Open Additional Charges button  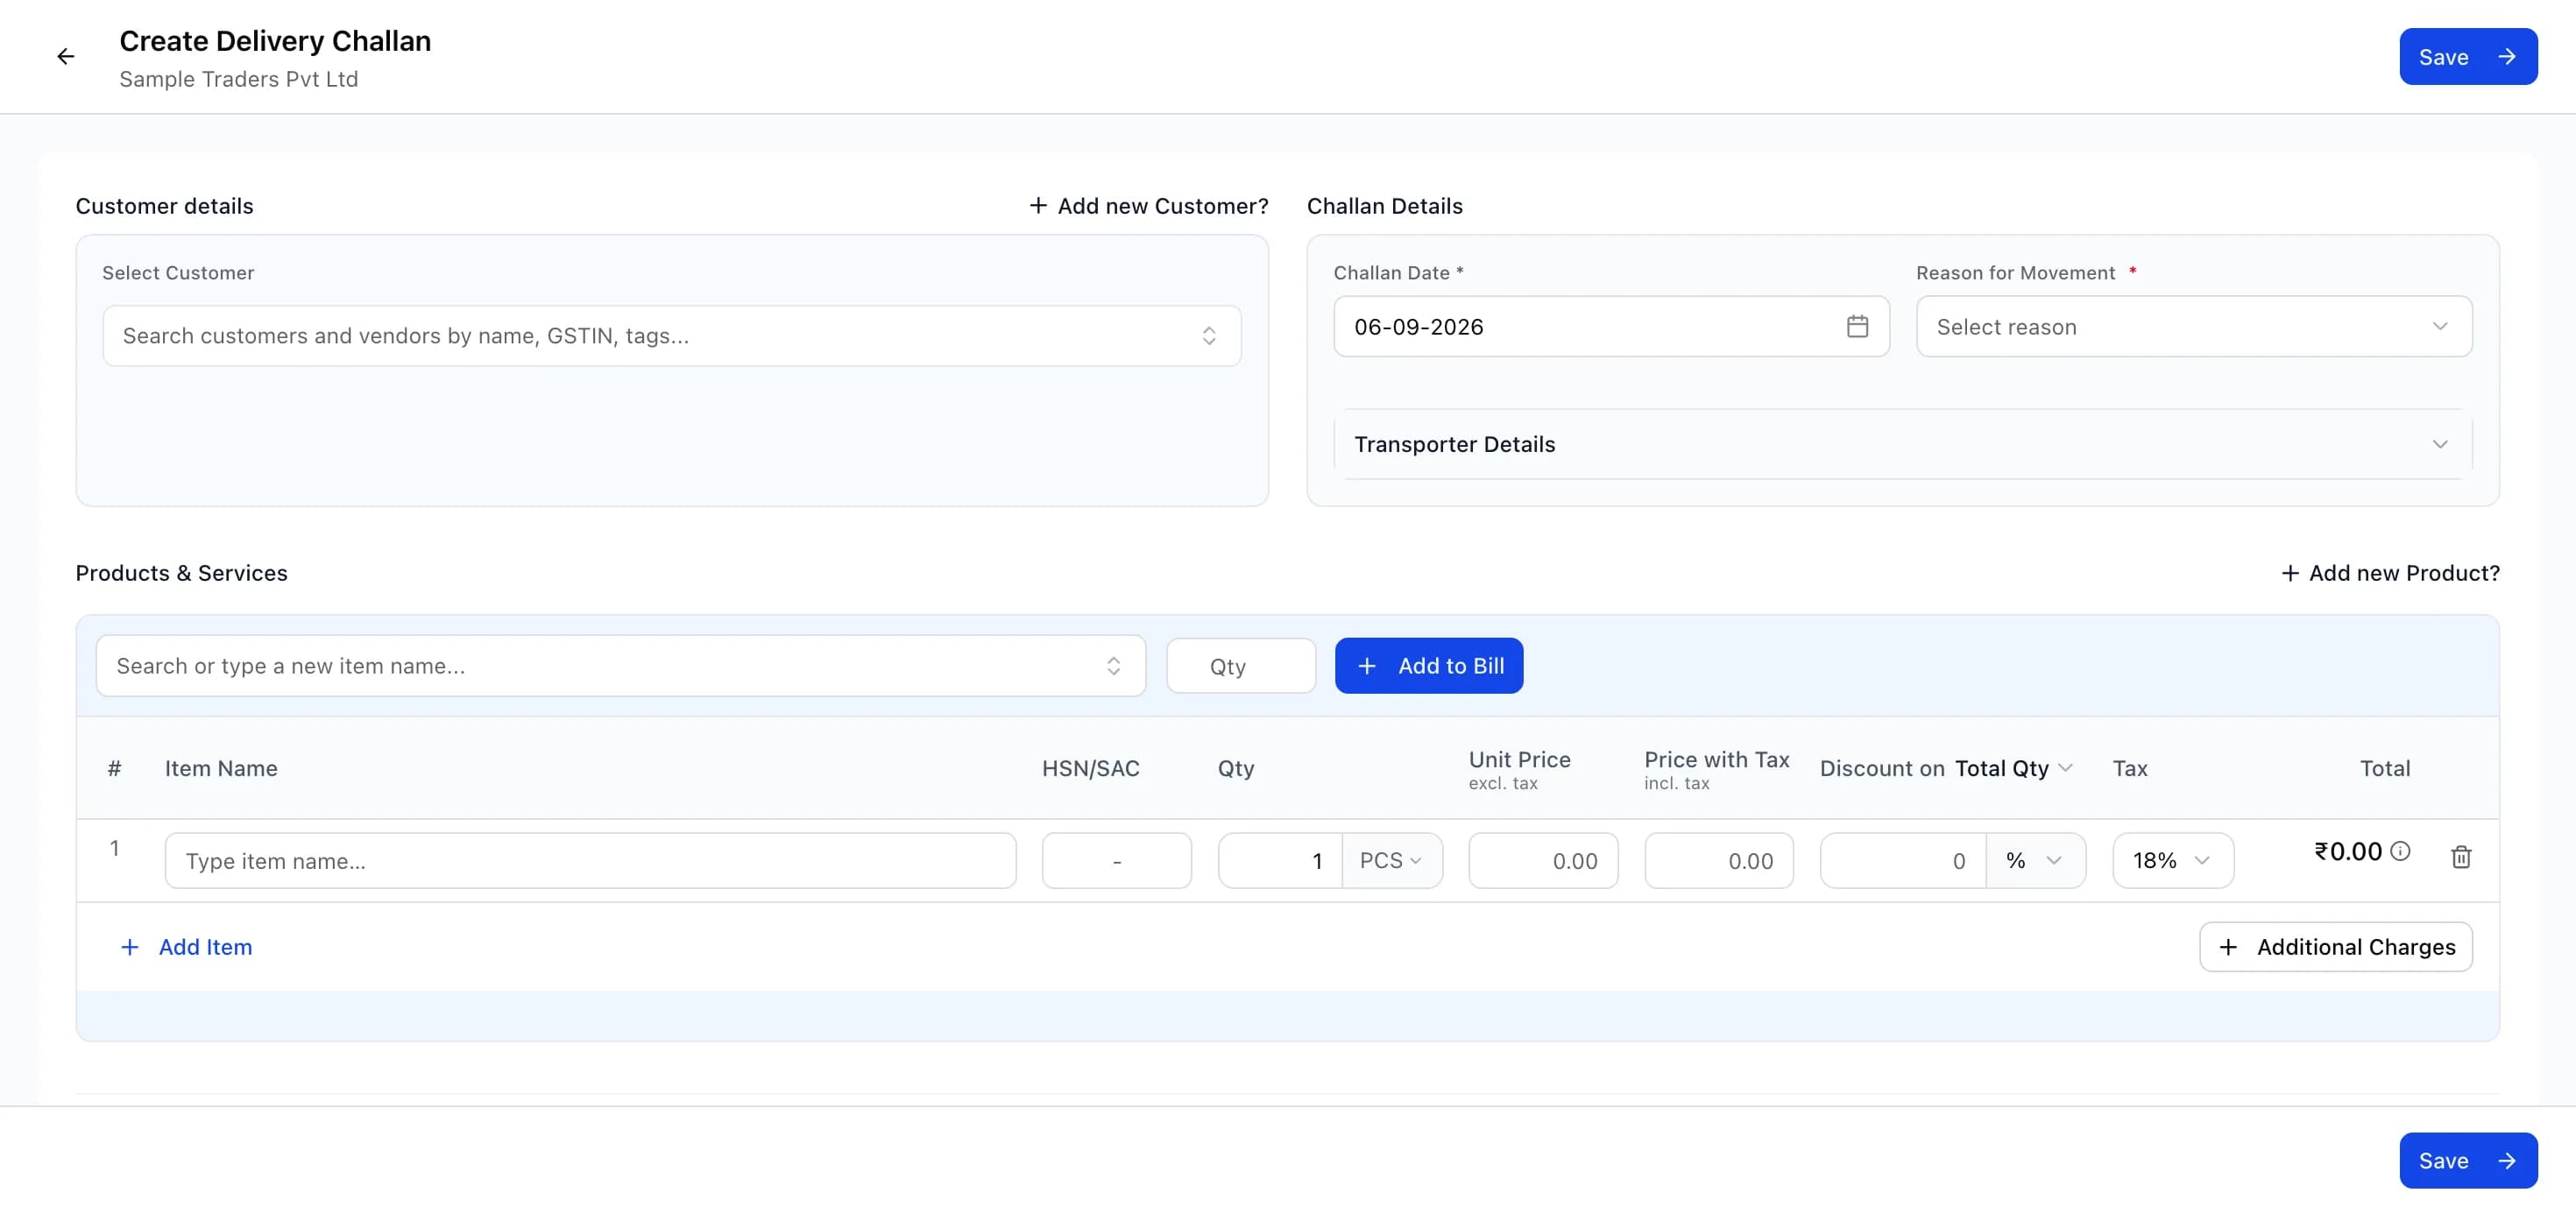pos(2336,947)
